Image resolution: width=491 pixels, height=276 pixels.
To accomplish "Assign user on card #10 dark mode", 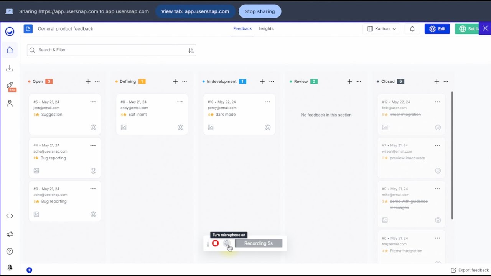I will (x=268, y=127).
